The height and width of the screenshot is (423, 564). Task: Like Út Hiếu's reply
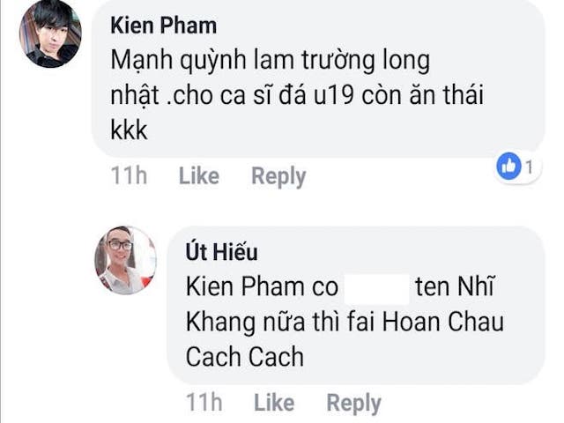273,404
